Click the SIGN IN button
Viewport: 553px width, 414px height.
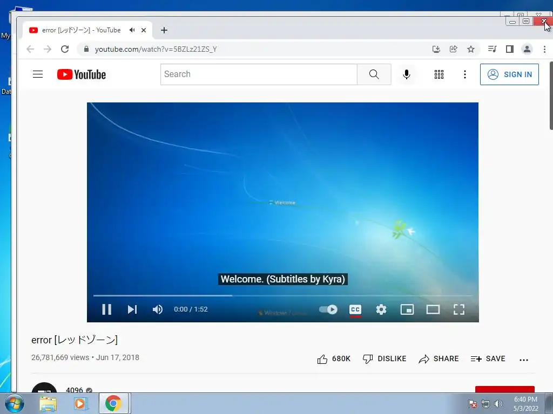click(509, 74)
